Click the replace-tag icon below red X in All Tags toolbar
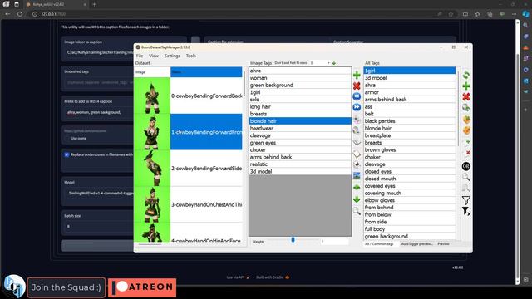The image size is (532, 299). [x=466, y=108]
